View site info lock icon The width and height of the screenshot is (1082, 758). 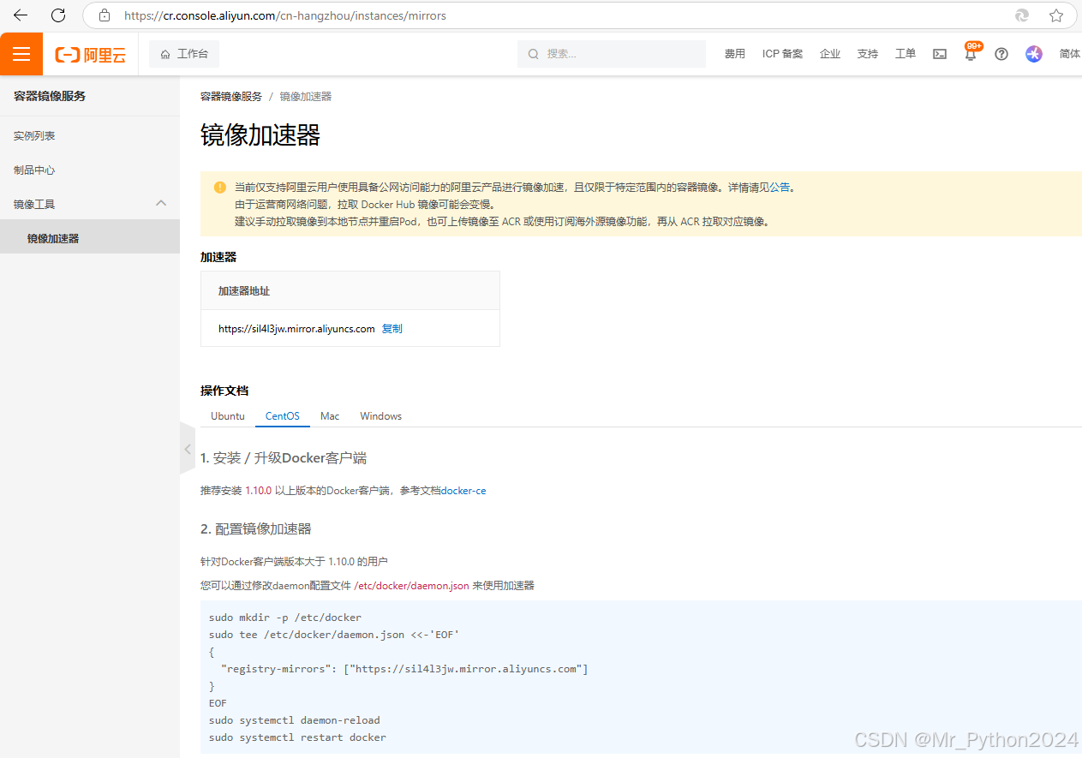pos(105,15)
